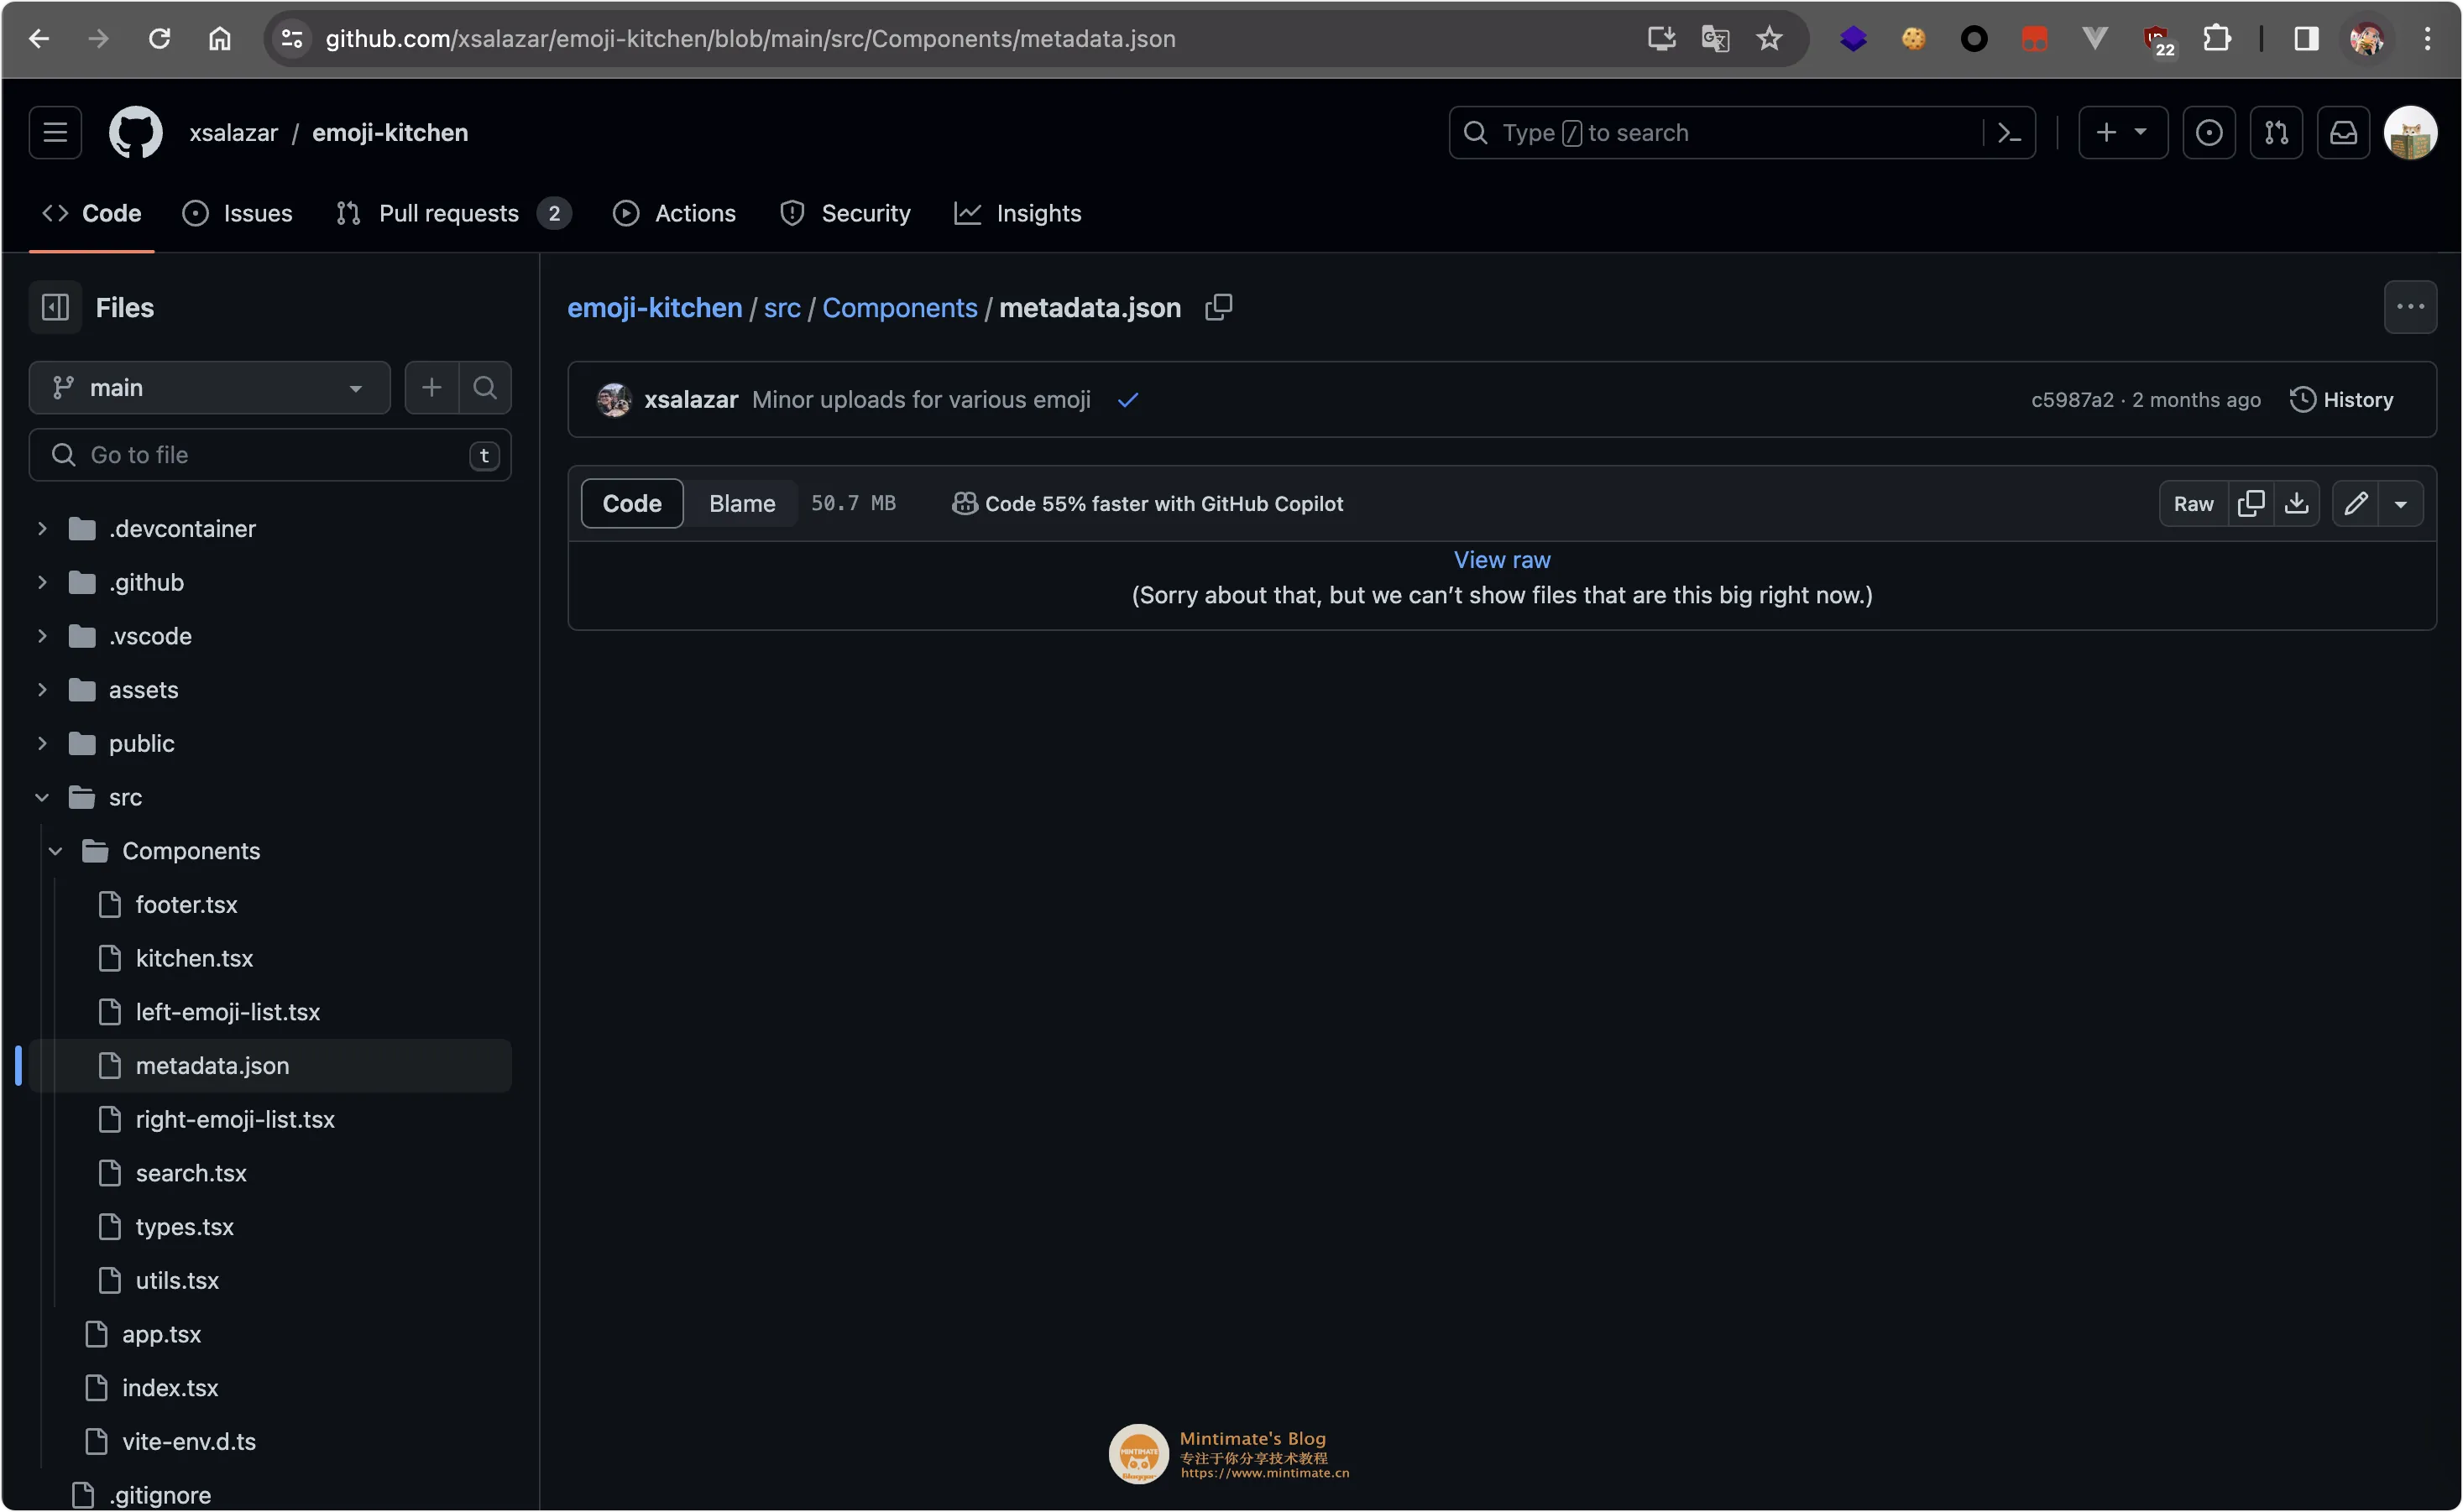Viewport: 2463px width, 1512px height.
Task: Expand the public folder
Action: 42,743
